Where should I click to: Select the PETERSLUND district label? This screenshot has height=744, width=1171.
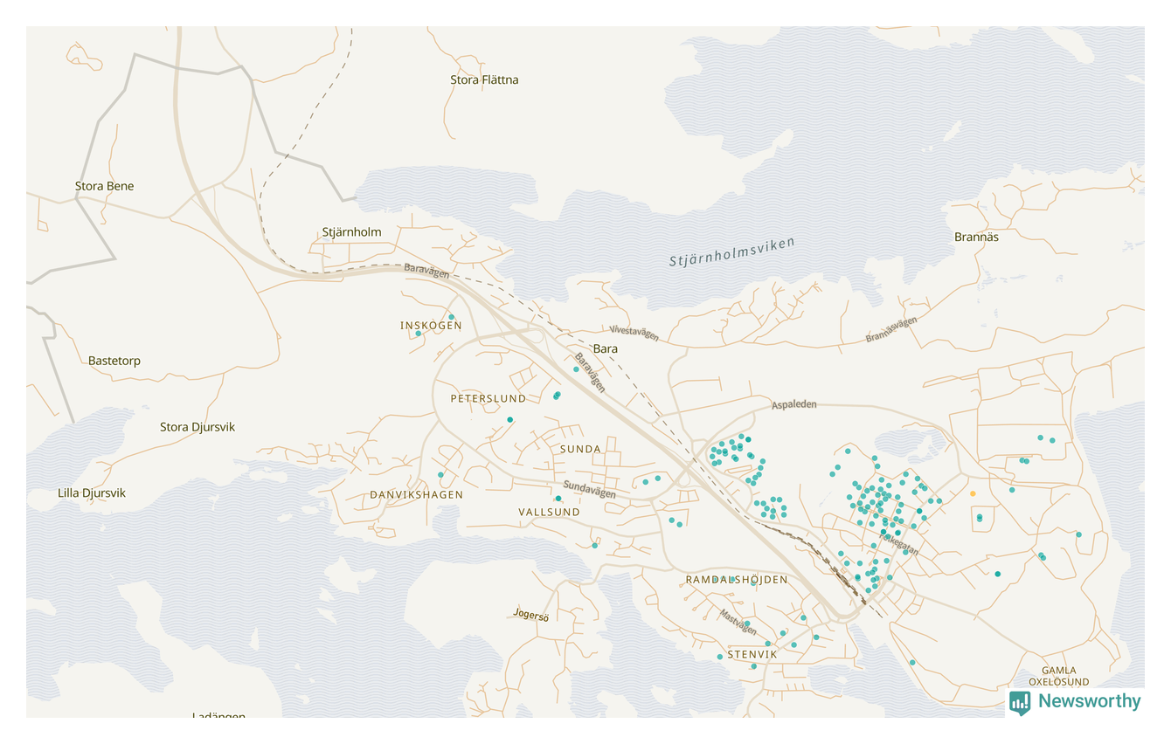click(488, 398)
